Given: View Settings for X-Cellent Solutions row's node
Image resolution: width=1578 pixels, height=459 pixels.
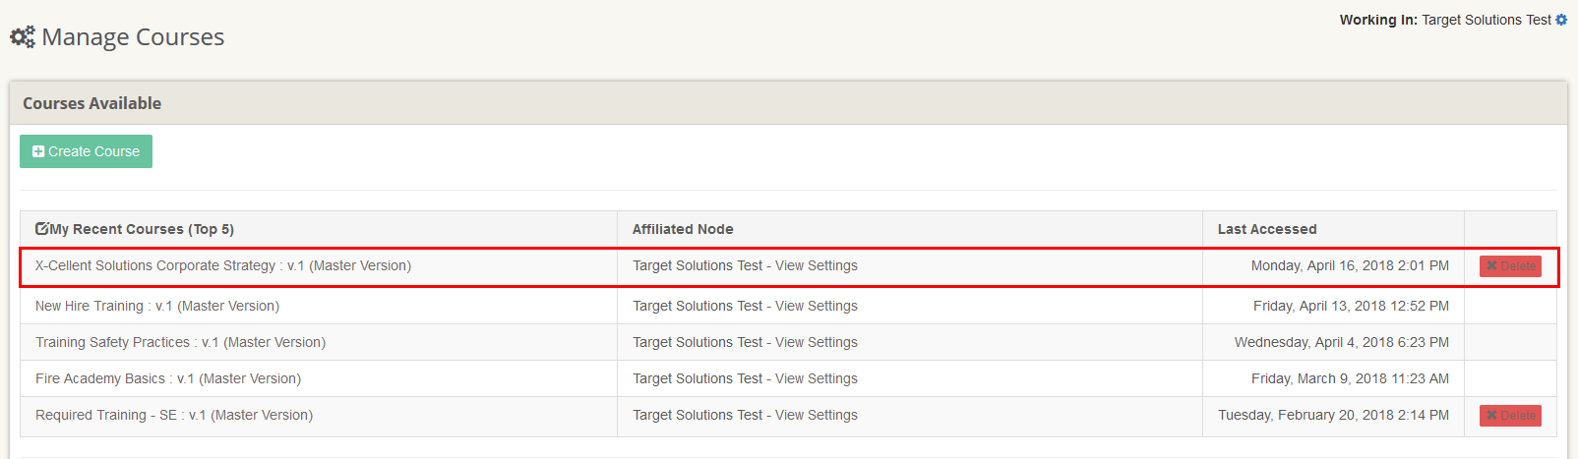Looking at the screenshot, I should point(816,266).
